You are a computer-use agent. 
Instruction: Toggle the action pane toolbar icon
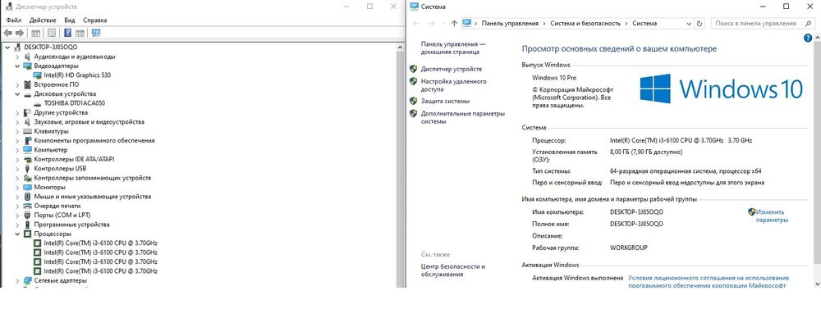click(x=80, y=33)
